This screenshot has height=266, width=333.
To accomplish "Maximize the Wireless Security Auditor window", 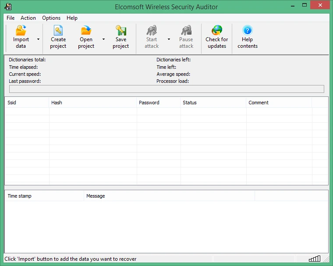I will 305,5.
